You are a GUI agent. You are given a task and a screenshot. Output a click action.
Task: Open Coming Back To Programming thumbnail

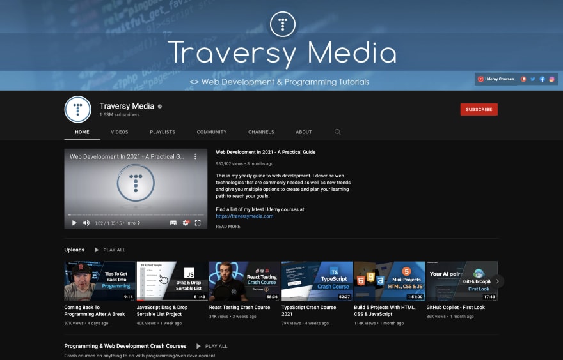click(x=100, y=281)
